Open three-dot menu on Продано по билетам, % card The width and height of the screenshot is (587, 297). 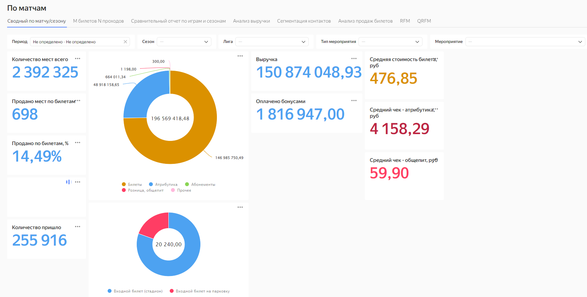click(78, 143)
